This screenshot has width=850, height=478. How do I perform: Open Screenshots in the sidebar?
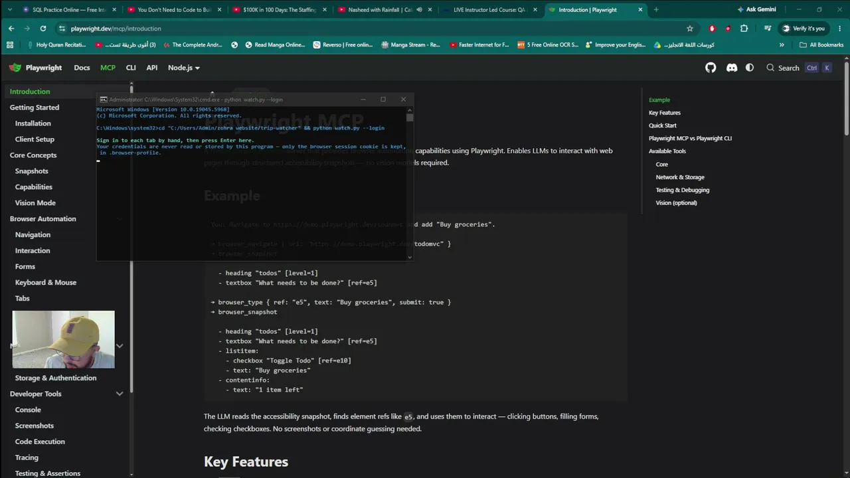(35, 426)
